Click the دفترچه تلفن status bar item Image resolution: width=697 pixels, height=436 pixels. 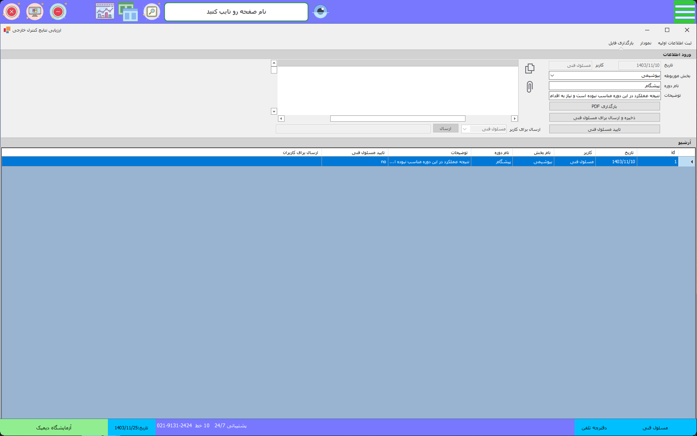pos(594,428)
